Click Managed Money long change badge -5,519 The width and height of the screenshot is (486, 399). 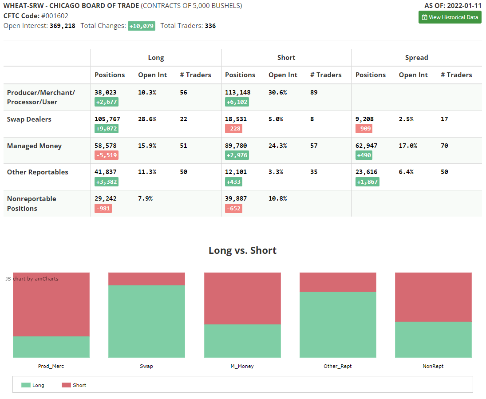pos(107,155)
